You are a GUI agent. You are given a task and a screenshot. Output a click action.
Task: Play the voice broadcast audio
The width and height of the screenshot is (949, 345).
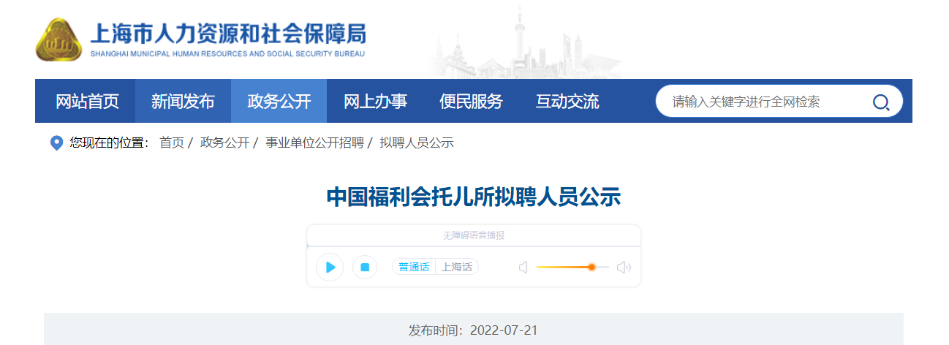[x=330, y=267]
